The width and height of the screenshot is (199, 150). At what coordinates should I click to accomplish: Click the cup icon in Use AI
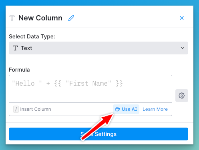[118, 109]
